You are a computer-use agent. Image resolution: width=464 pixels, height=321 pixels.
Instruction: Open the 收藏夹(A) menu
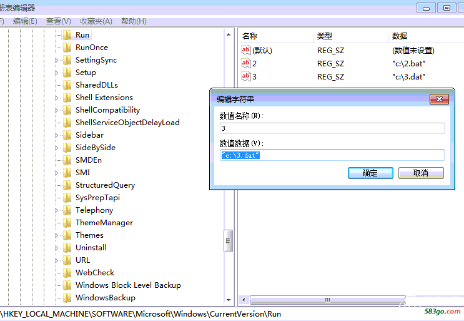[96, 21]
